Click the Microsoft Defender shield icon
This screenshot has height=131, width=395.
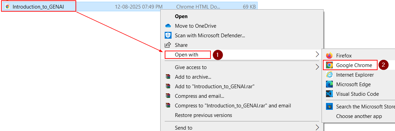click(168, 35)
